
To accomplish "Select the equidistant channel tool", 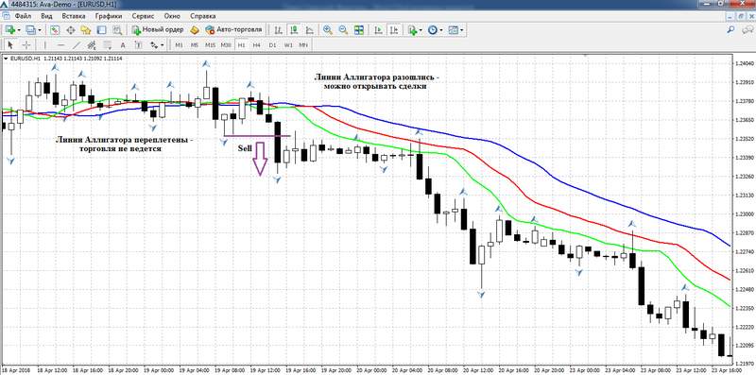I will [92, 44].
